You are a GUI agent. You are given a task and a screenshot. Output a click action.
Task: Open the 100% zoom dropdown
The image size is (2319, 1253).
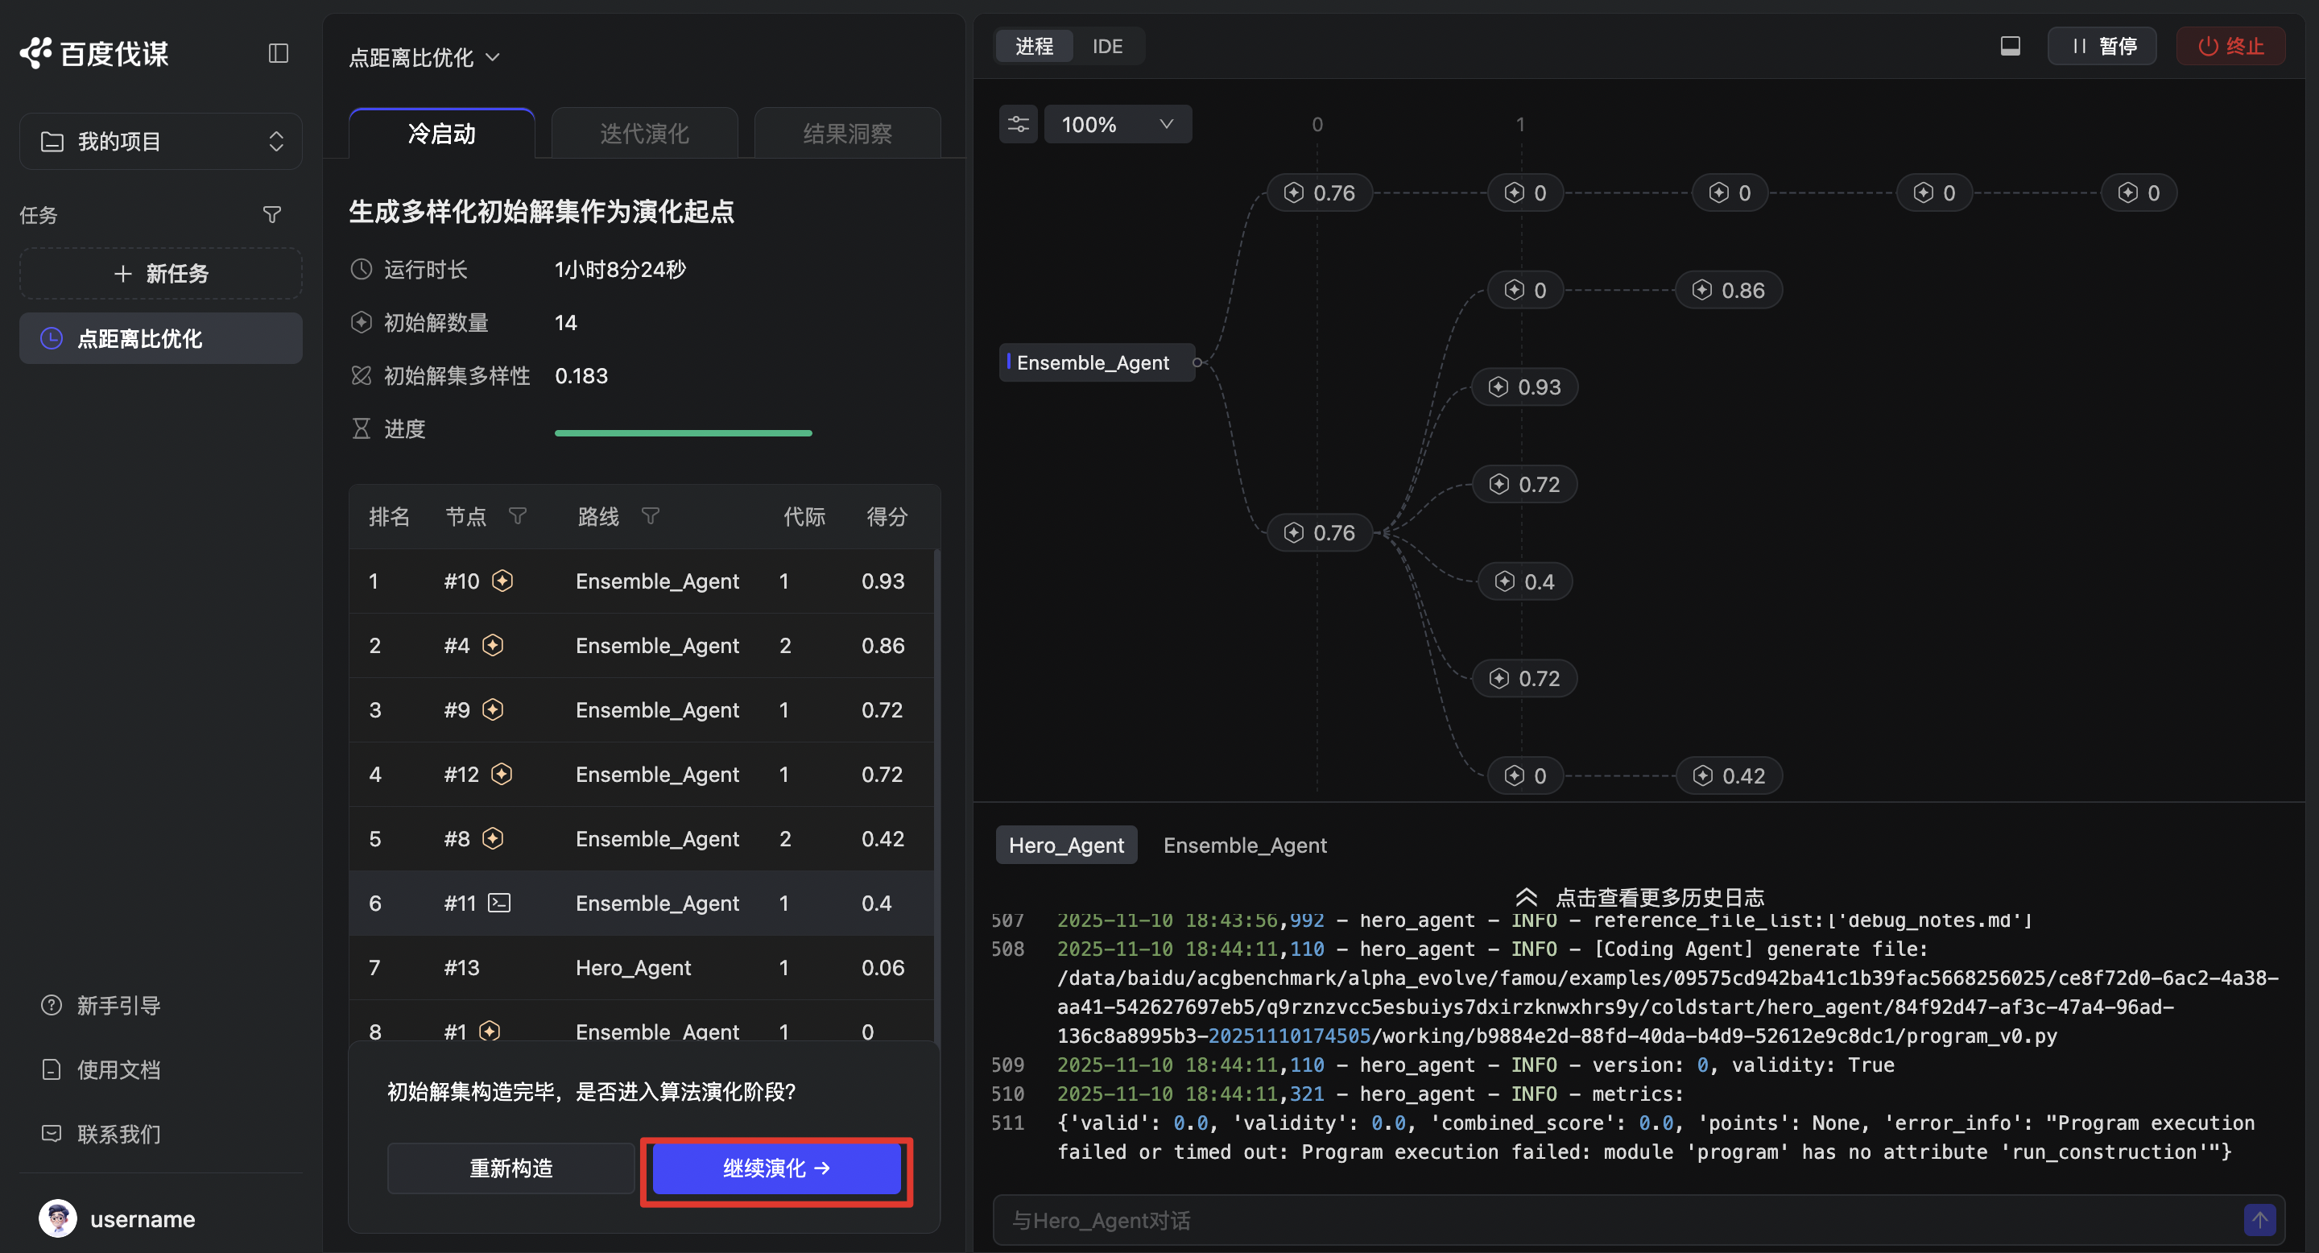[1117, 124]
